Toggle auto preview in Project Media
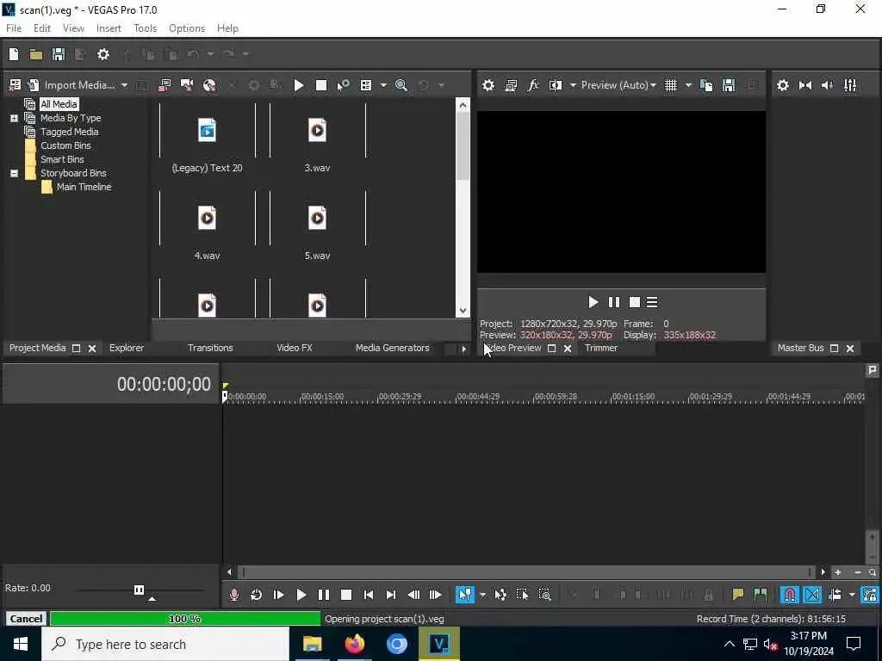Image resolution: width=882 pixels, height=661 pixels. [x=343, y=85]
